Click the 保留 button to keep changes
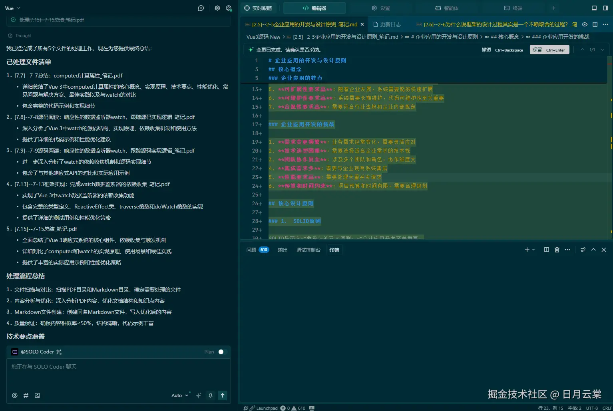 point(549,50)
